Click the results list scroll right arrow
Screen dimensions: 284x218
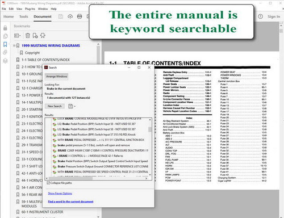click(x=146, y=178)
